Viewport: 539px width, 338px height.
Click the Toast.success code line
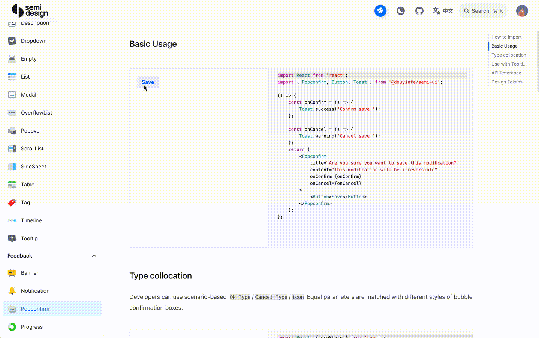click(x=340, y=109)
